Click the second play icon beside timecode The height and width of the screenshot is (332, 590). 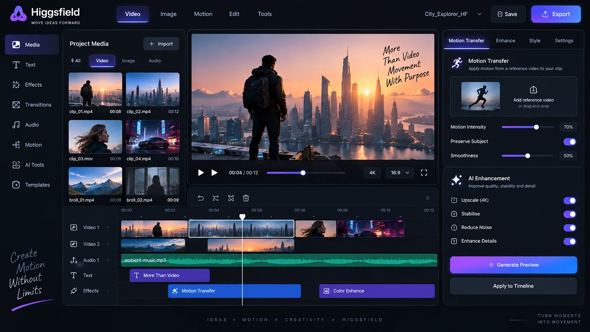(214, 173)
